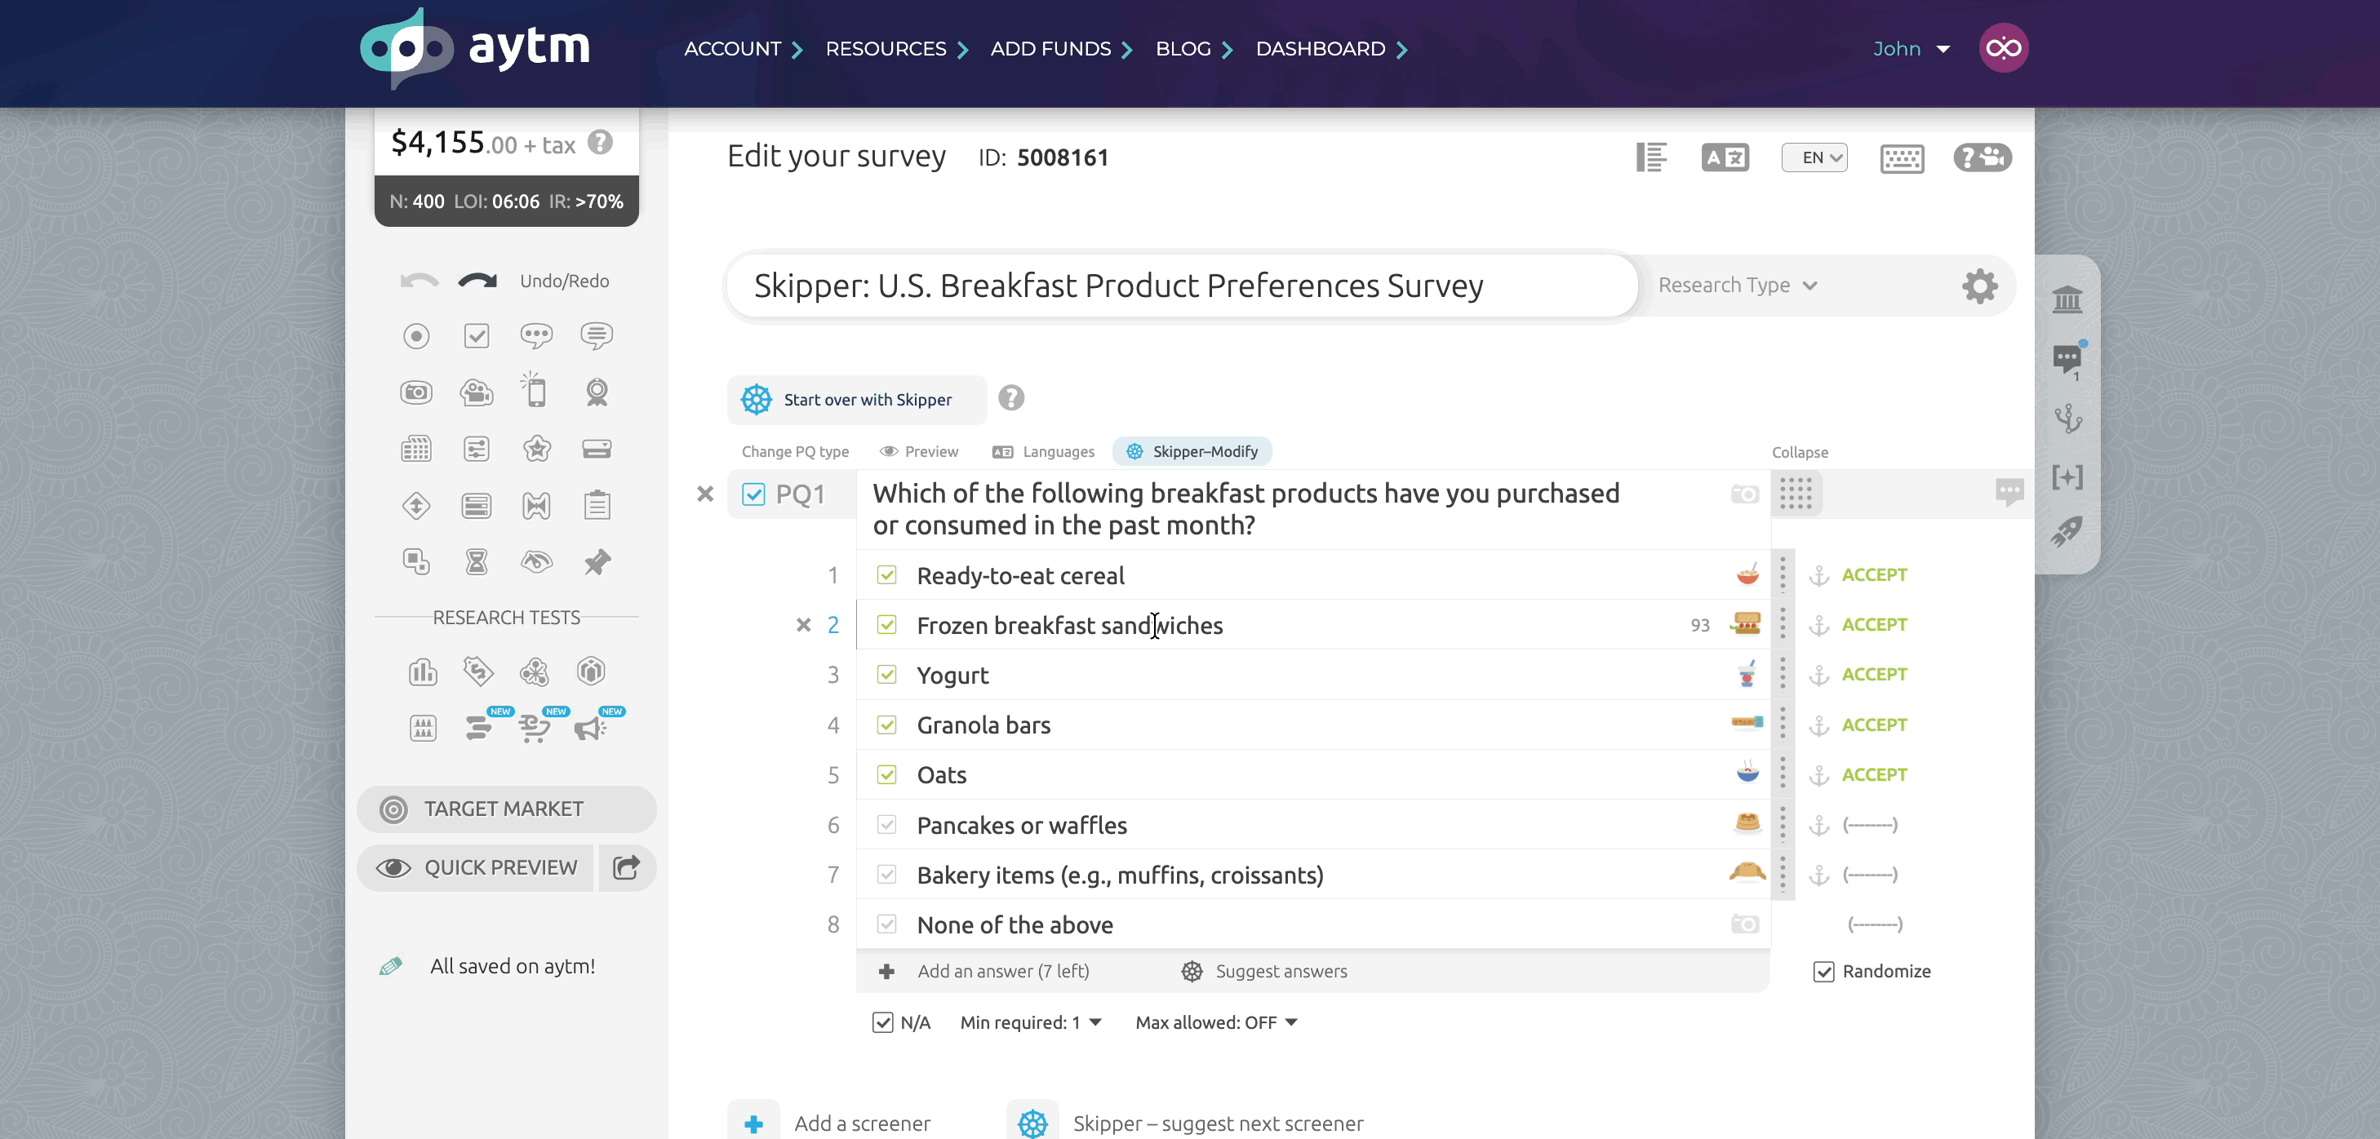Image resolution: width=2380 pixels, height=1139 pixels.
Task: Click the TARGET MARKET button
Action: [506, 809]
